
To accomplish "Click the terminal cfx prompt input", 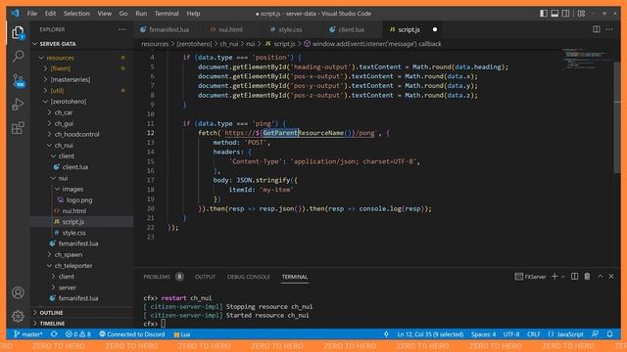I will (x=164, y=324).
